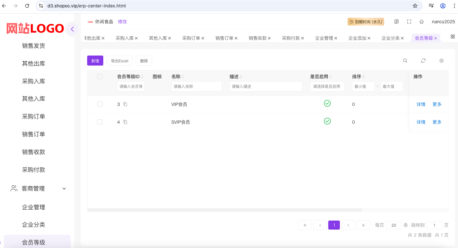The width and height of the screenshot is (458, 248).
Task: Change the page size field showing 20
Action: pos(394,225)
